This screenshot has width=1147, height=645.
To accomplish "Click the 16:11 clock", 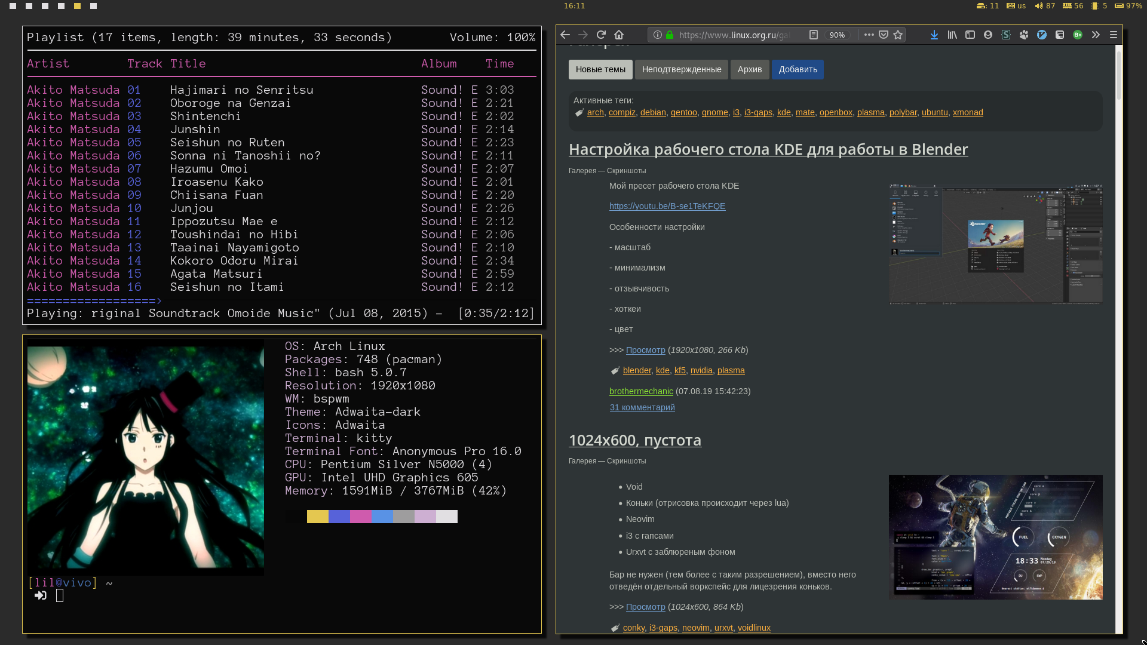I will pyautogui.click(x=574, y=6).
